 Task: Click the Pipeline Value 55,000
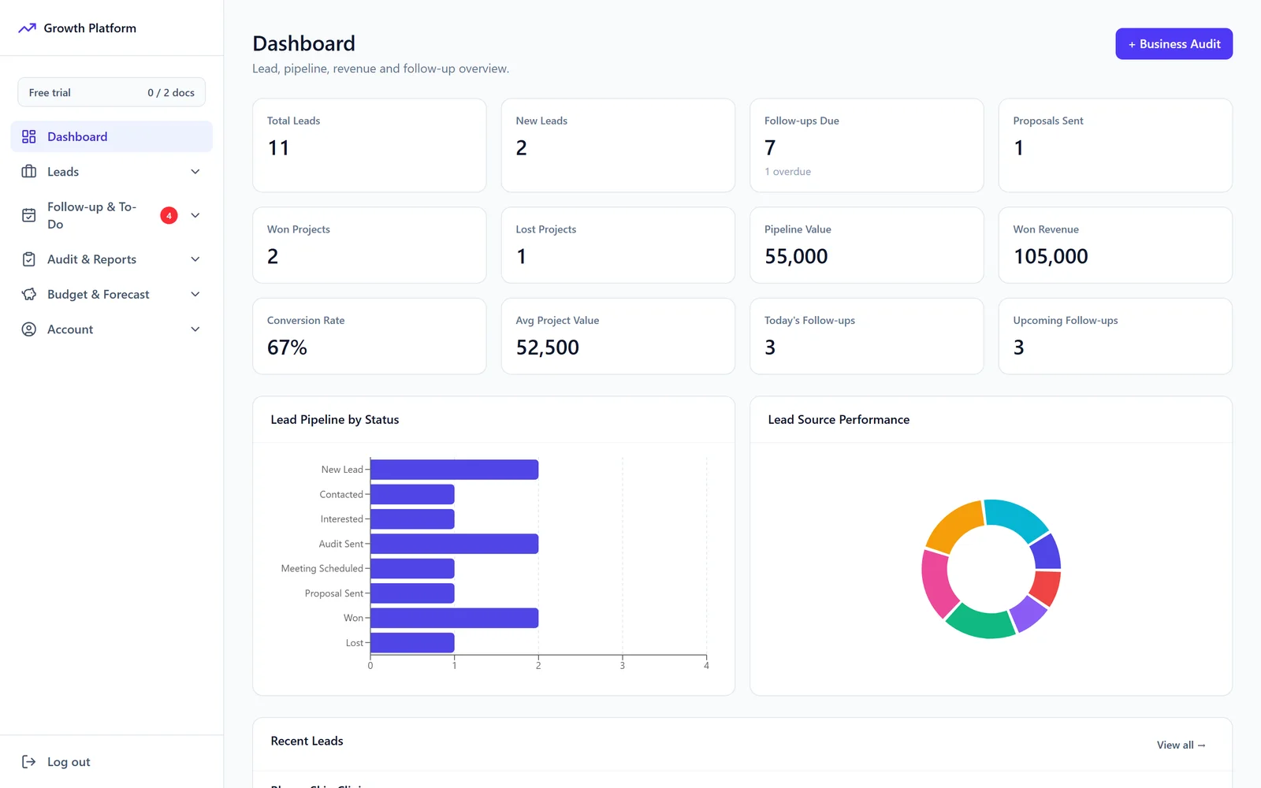[796, 257]
